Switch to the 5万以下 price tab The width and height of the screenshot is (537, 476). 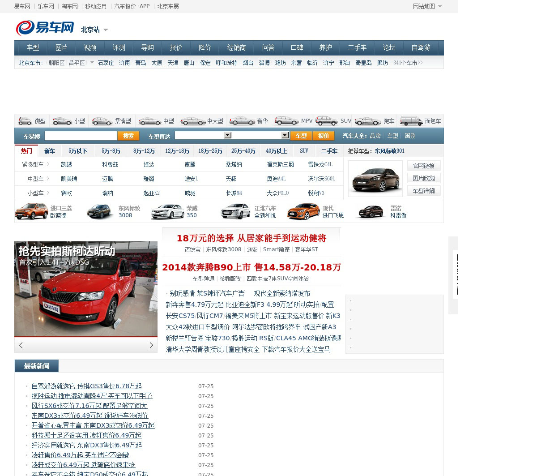coord(78,151)
